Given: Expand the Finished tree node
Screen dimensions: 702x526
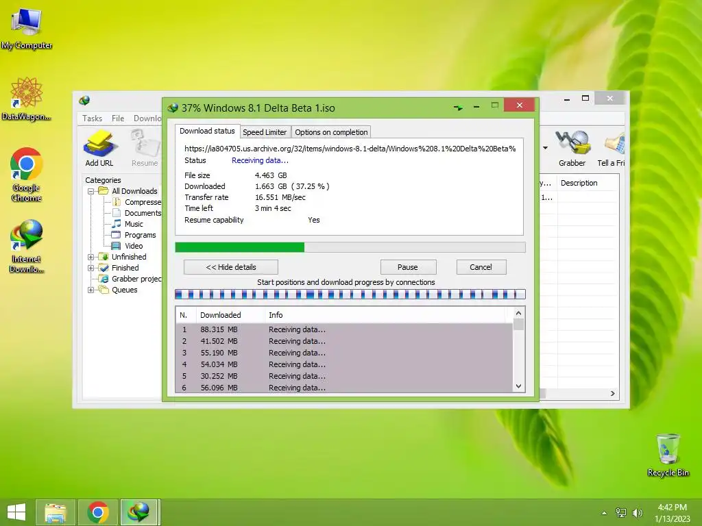Looking at the screenshot, I should (91, 268).
